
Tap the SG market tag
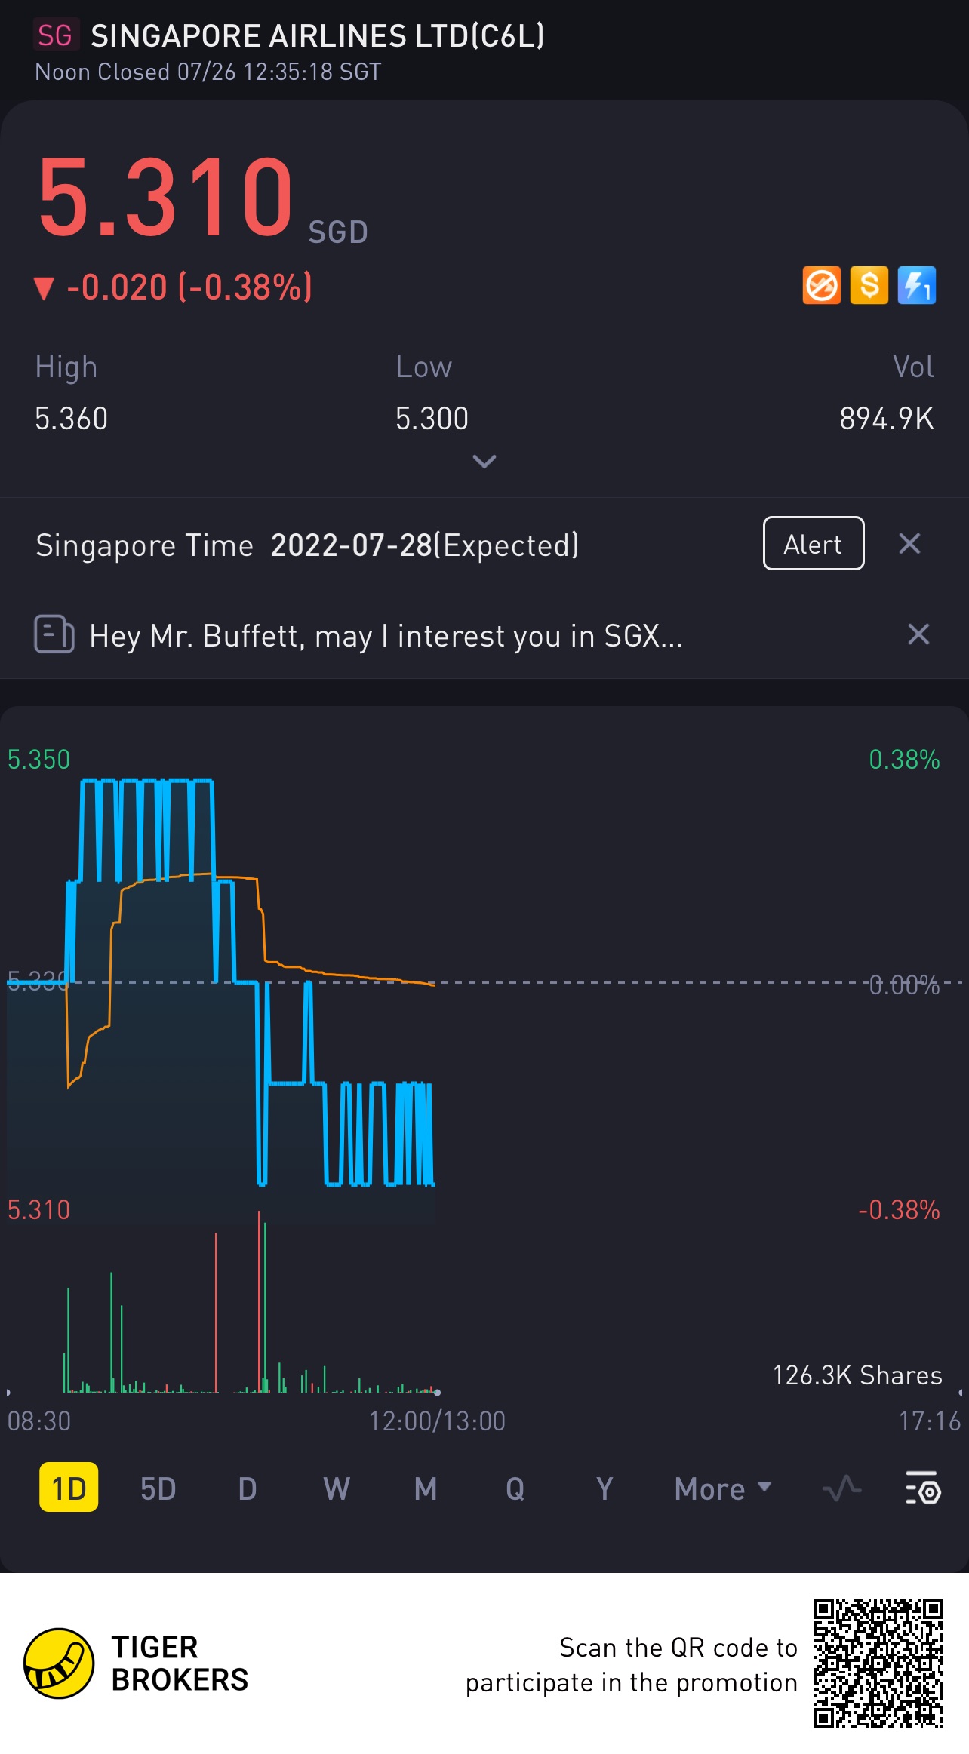click(x=55, y=35)
